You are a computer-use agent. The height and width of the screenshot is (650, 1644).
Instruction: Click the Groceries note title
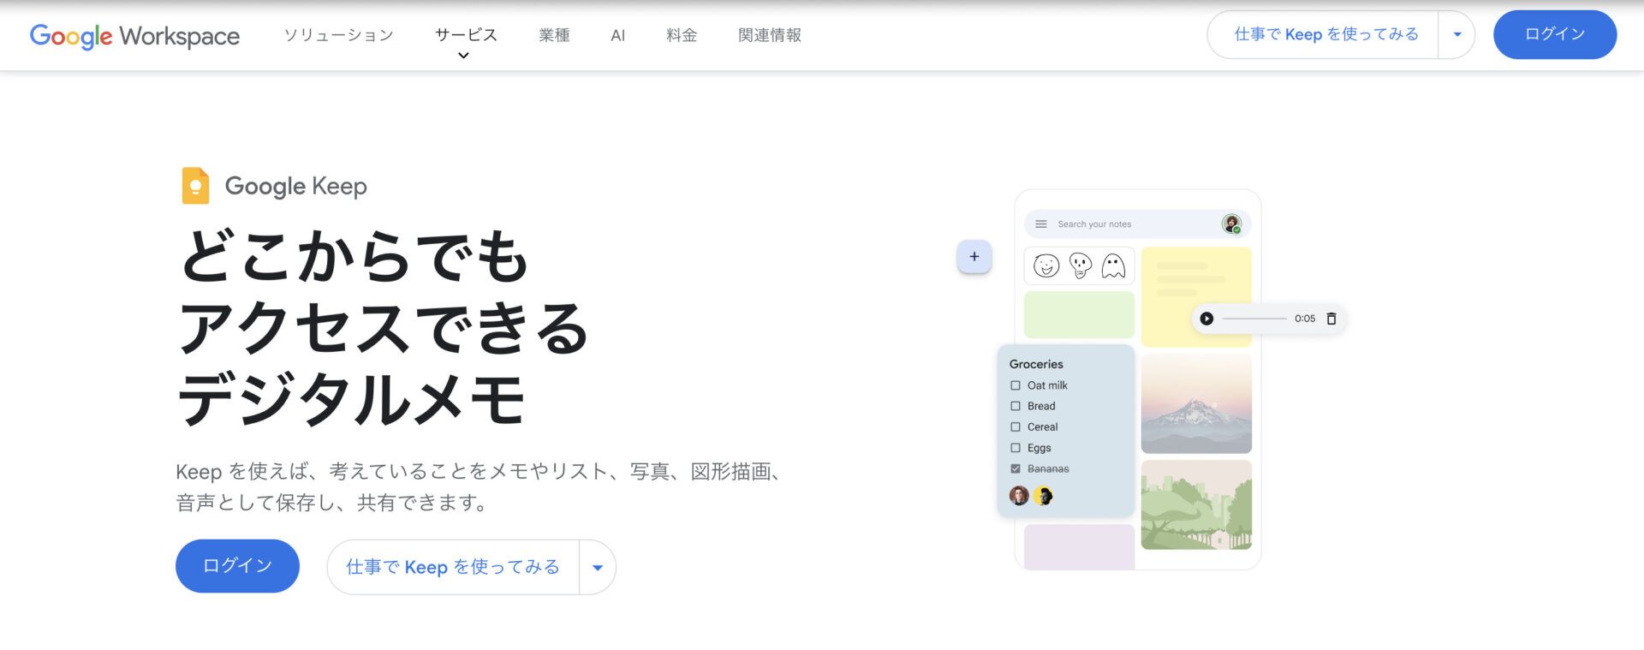point(1036,365)
